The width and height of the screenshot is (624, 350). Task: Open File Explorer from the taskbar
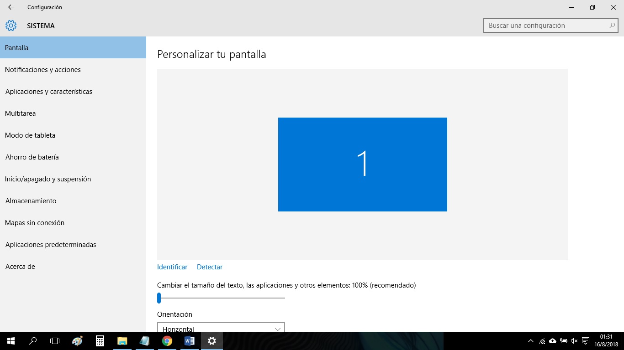coord(122,341)
